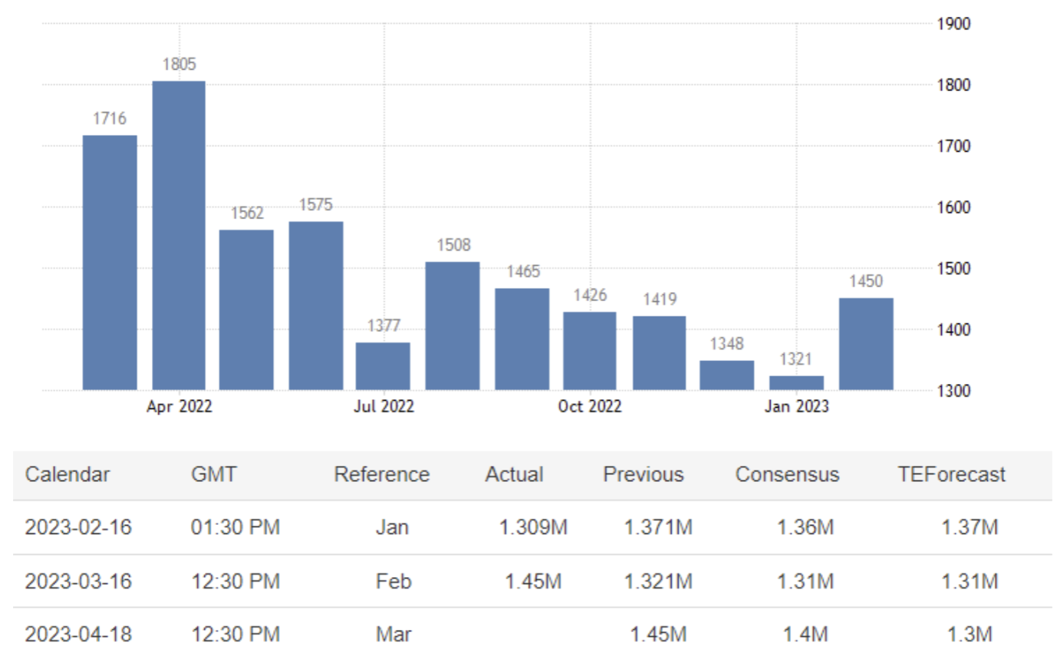Select the Consensus column header
Screen dimensions: 1057x659
pyautogui.click(x=787, y=474)
